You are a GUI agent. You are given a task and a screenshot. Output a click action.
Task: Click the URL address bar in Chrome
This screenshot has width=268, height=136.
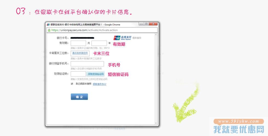pyautogui.click(x=102, y=30)
